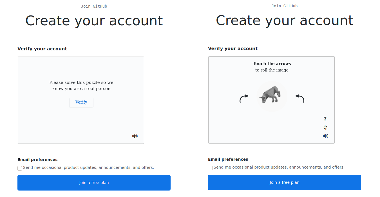The width and height of the screenshot is (380, 197).
Task: Click the gray animal puzzle image
Action: point(272,96)
